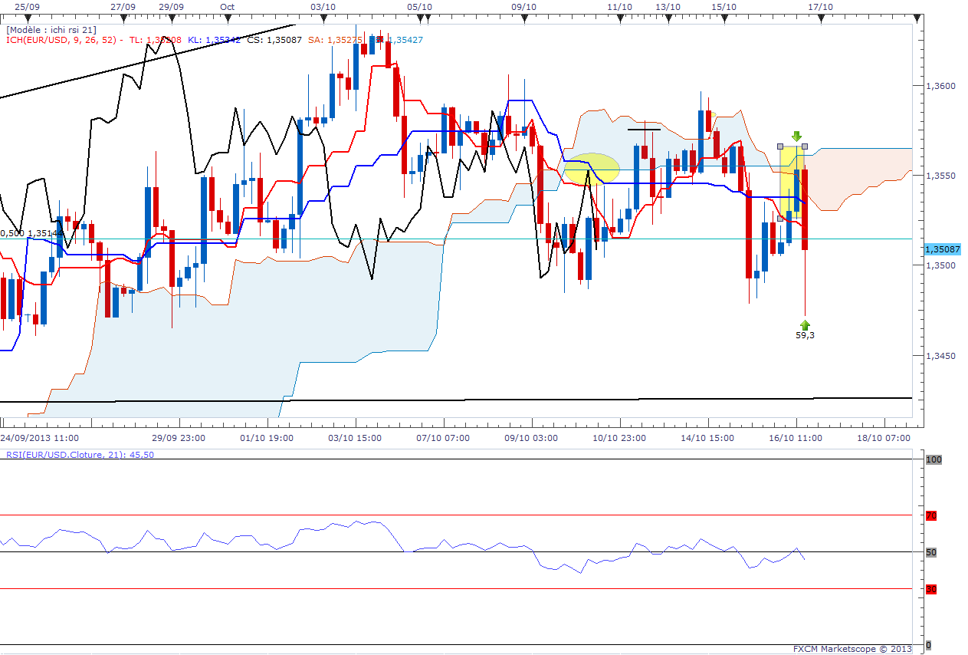The height and width of the screenshot is (655, 968).
Task: Click the "59,3" label under the candle
Action: coord(805,335)
